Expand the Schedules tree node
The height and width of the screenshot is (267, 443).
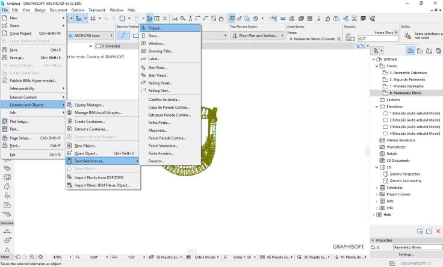tap(377, 188)
